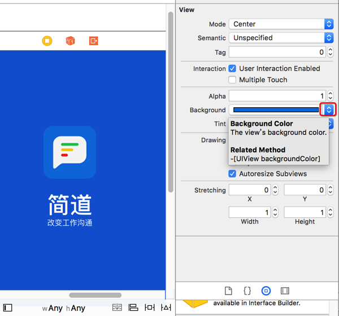Show the Object library

[266, 291]
